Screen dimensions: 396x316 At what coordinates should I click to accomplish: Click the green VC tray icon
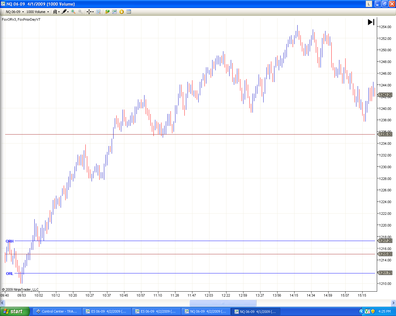[x=367, y=311]
